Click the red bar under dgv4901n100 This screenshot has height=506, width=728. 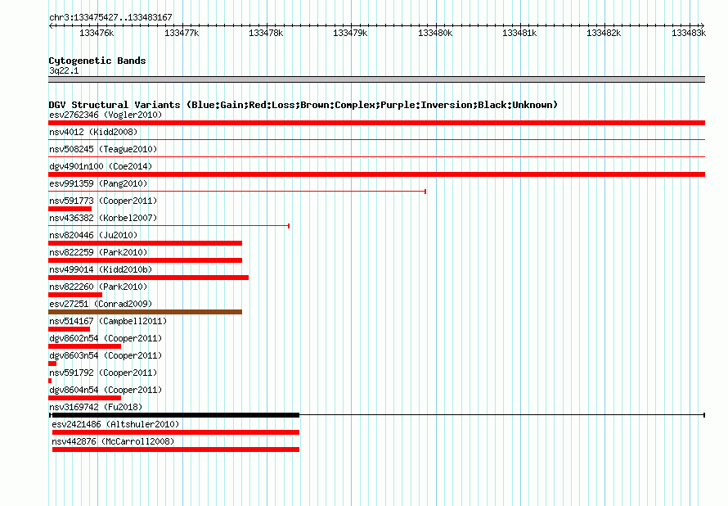click(x=376, y=174)
